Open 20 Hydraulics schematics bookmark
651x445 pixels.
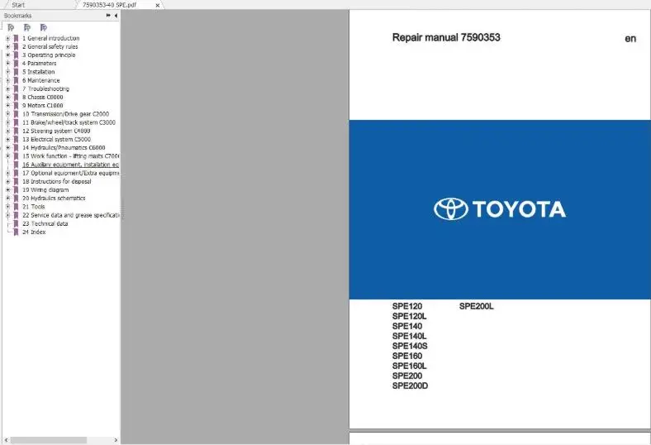54,199
